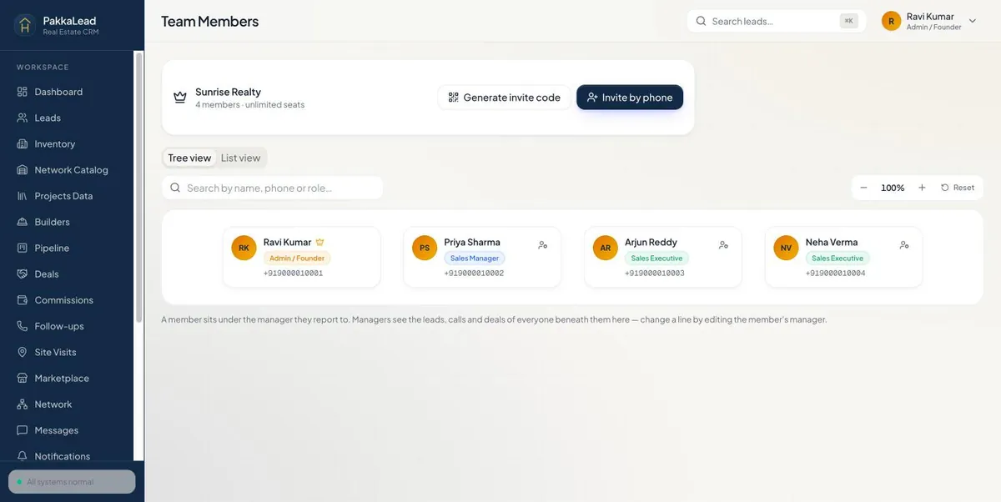Edit manager icon on Neha Verma card
This screenshot has width=1001, height=502.
(x=904, y=245)
